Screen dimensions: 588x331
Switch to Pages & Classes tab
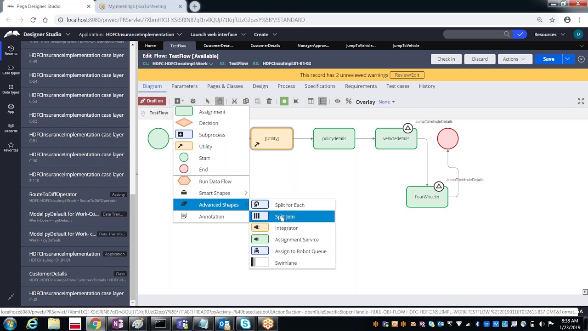pyautogui.click(x=225, y=86)
